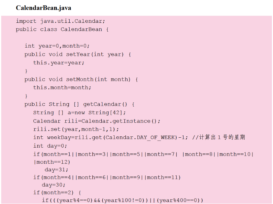273x204 pixels.
Task: Click the rili.set(year,month-1,1) line
Action: (x=76, y=129)
